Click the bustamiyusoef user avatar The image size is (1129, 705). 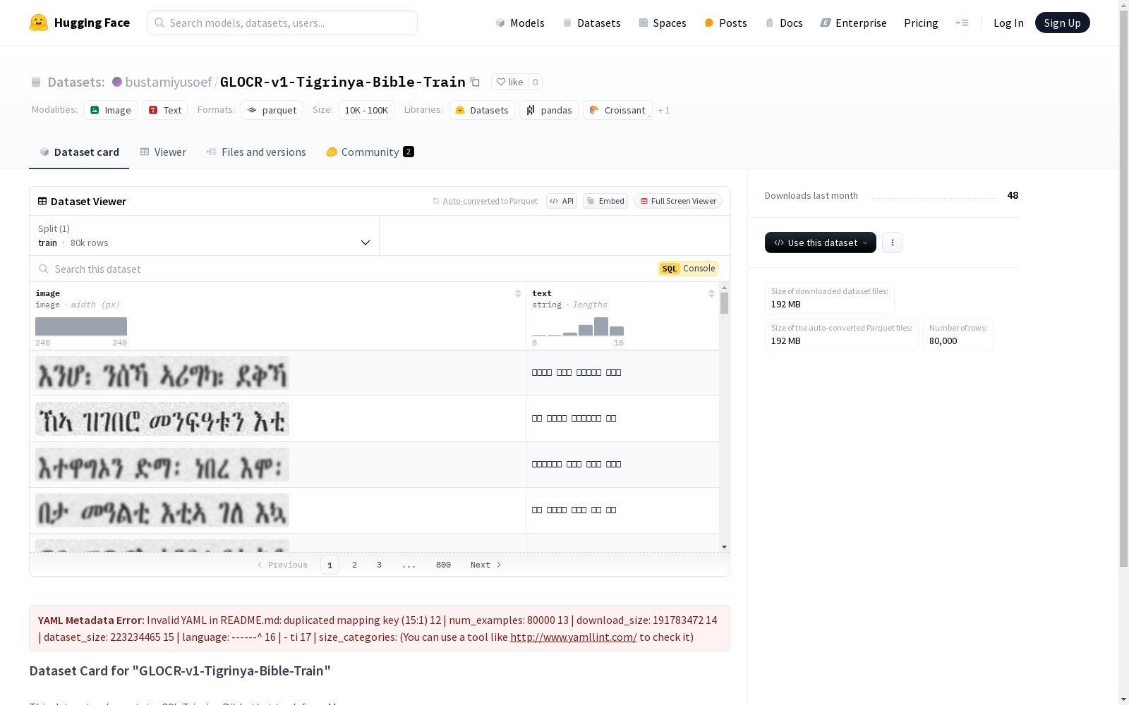(x=117, y=82)
